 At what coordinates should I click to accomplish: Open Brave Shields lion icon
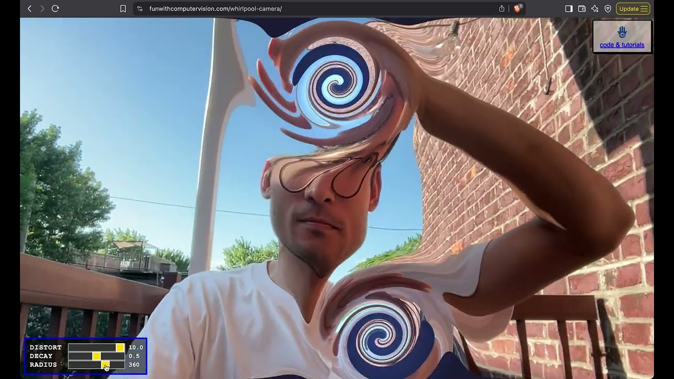518,8
